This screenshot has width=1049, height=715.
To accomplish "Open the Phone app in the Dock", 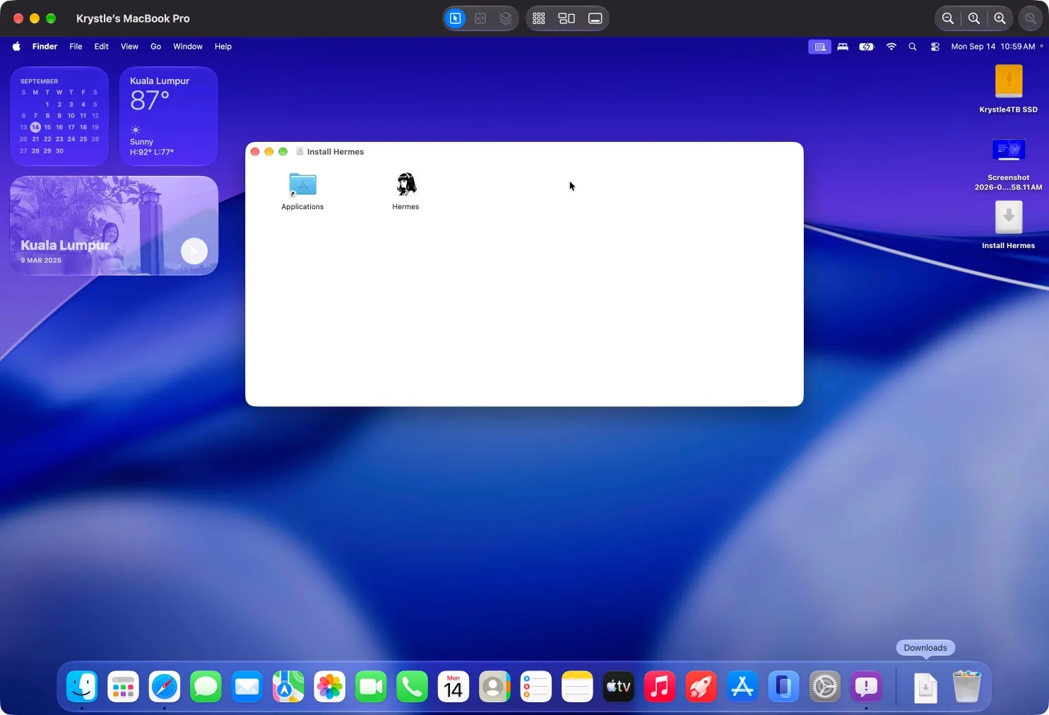I will coord(412,686).
